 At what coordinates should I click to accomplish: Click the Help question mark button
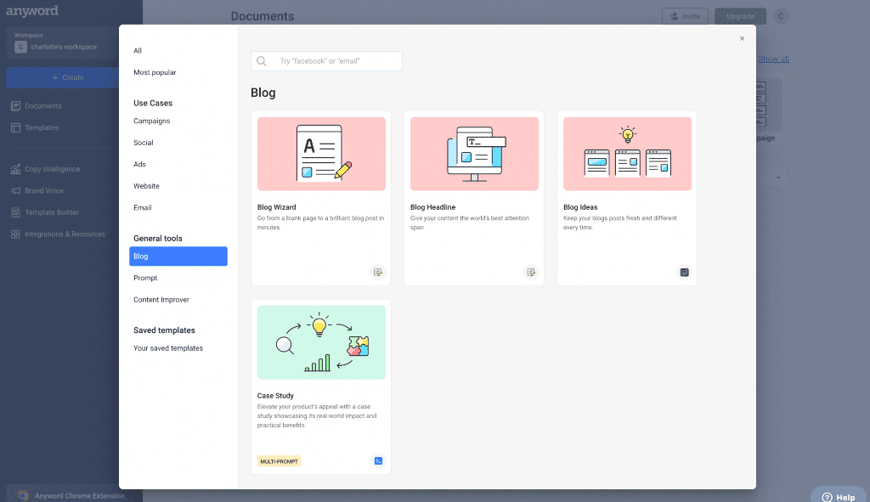click(x=839, y=497)
